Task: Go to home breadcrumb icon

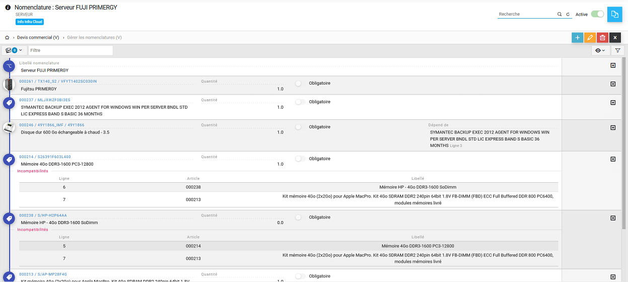Action: click(7, 37)
